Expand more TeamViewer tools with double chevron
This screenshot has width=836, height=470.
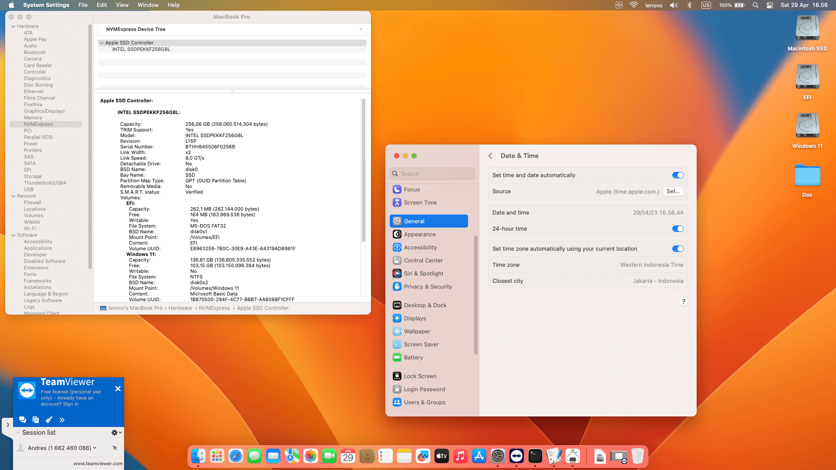[x=62, y=420]
